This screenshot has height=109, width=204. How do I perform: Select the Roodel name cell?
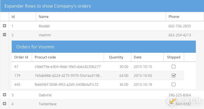[x=44, y=26]
